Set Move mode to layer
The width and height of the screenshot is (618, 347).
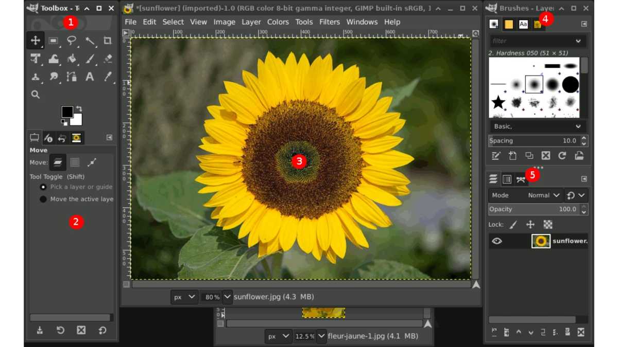click(58, 162)
